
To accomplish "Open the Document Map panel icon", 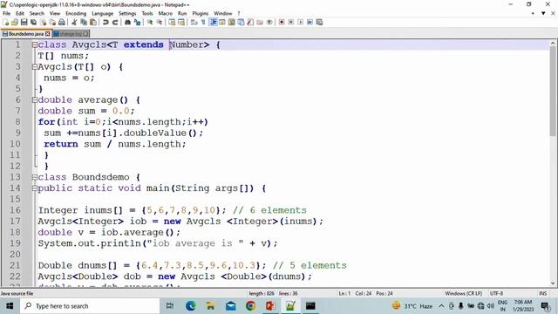I will click(231, 22).
